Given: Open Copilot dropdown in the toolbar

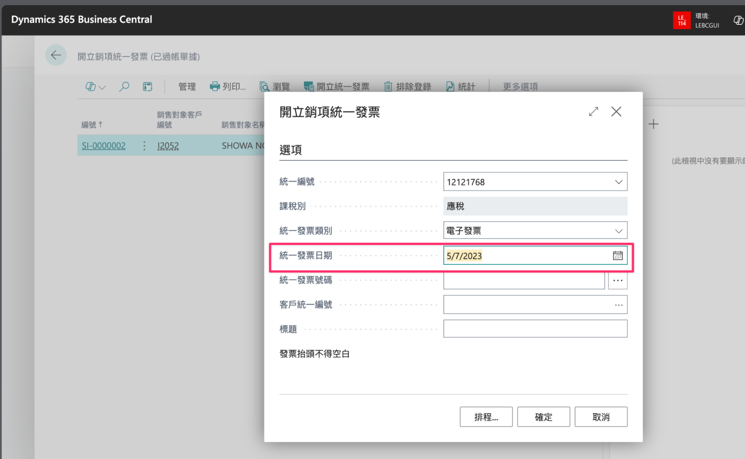Looking at the screenshot, I should tap(95, 86).
